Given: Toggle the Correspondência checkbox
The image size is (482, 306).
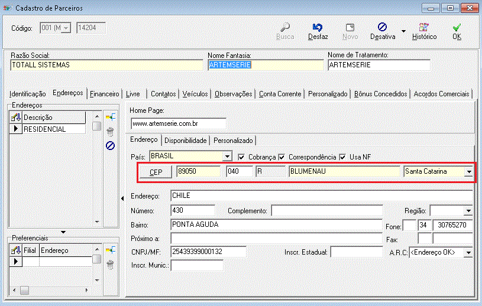Looking at the screenshot, I should click(282, 157).
